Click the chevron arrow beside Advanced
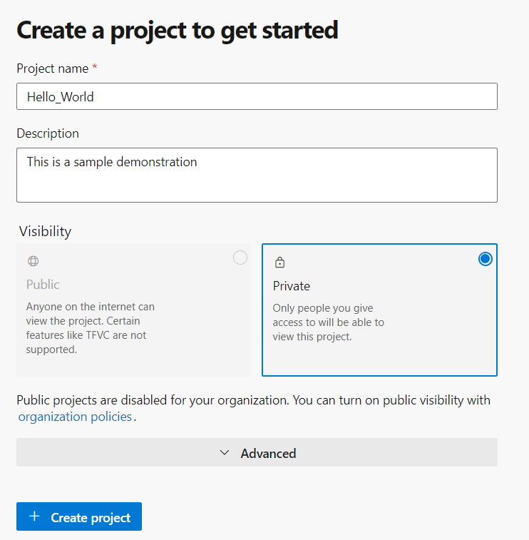 [x=225, y=453]
